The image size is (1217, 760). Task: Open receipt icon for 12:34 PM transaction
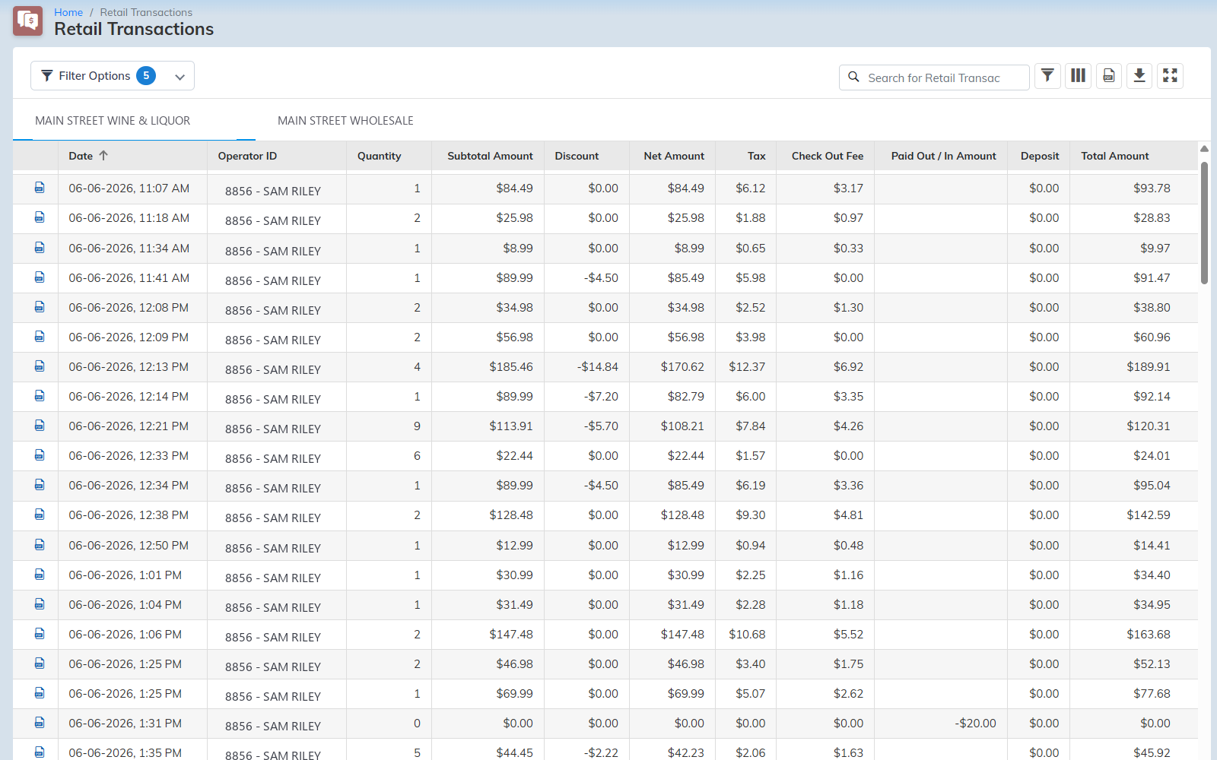point(40,485)
